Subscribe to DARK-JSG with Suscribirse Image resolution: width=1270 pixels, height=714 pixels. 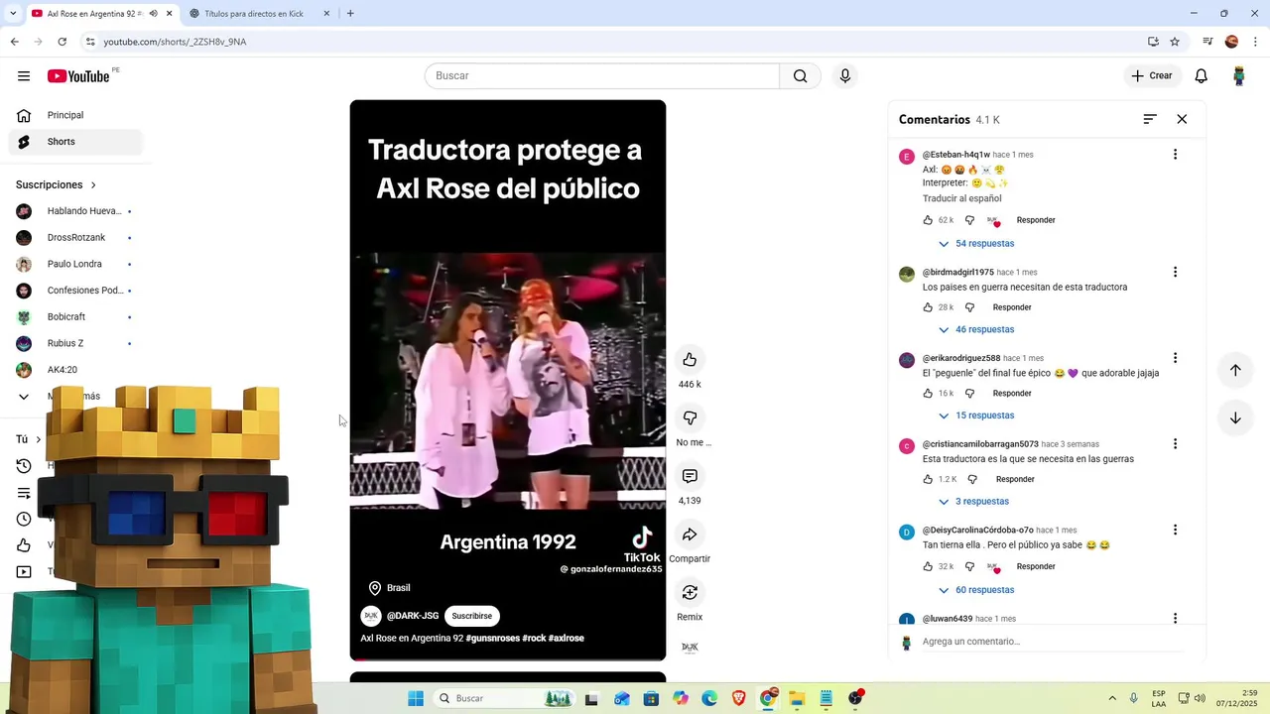pos(471,616)
